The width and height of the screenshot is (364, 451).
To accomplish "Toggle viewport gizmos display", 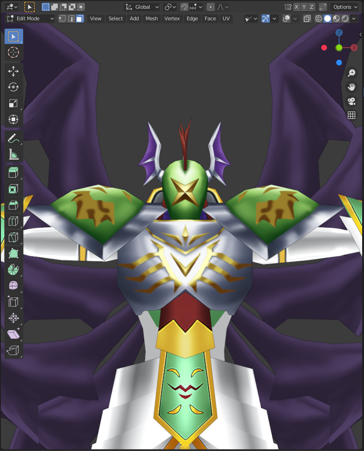I will click(266, 19).
